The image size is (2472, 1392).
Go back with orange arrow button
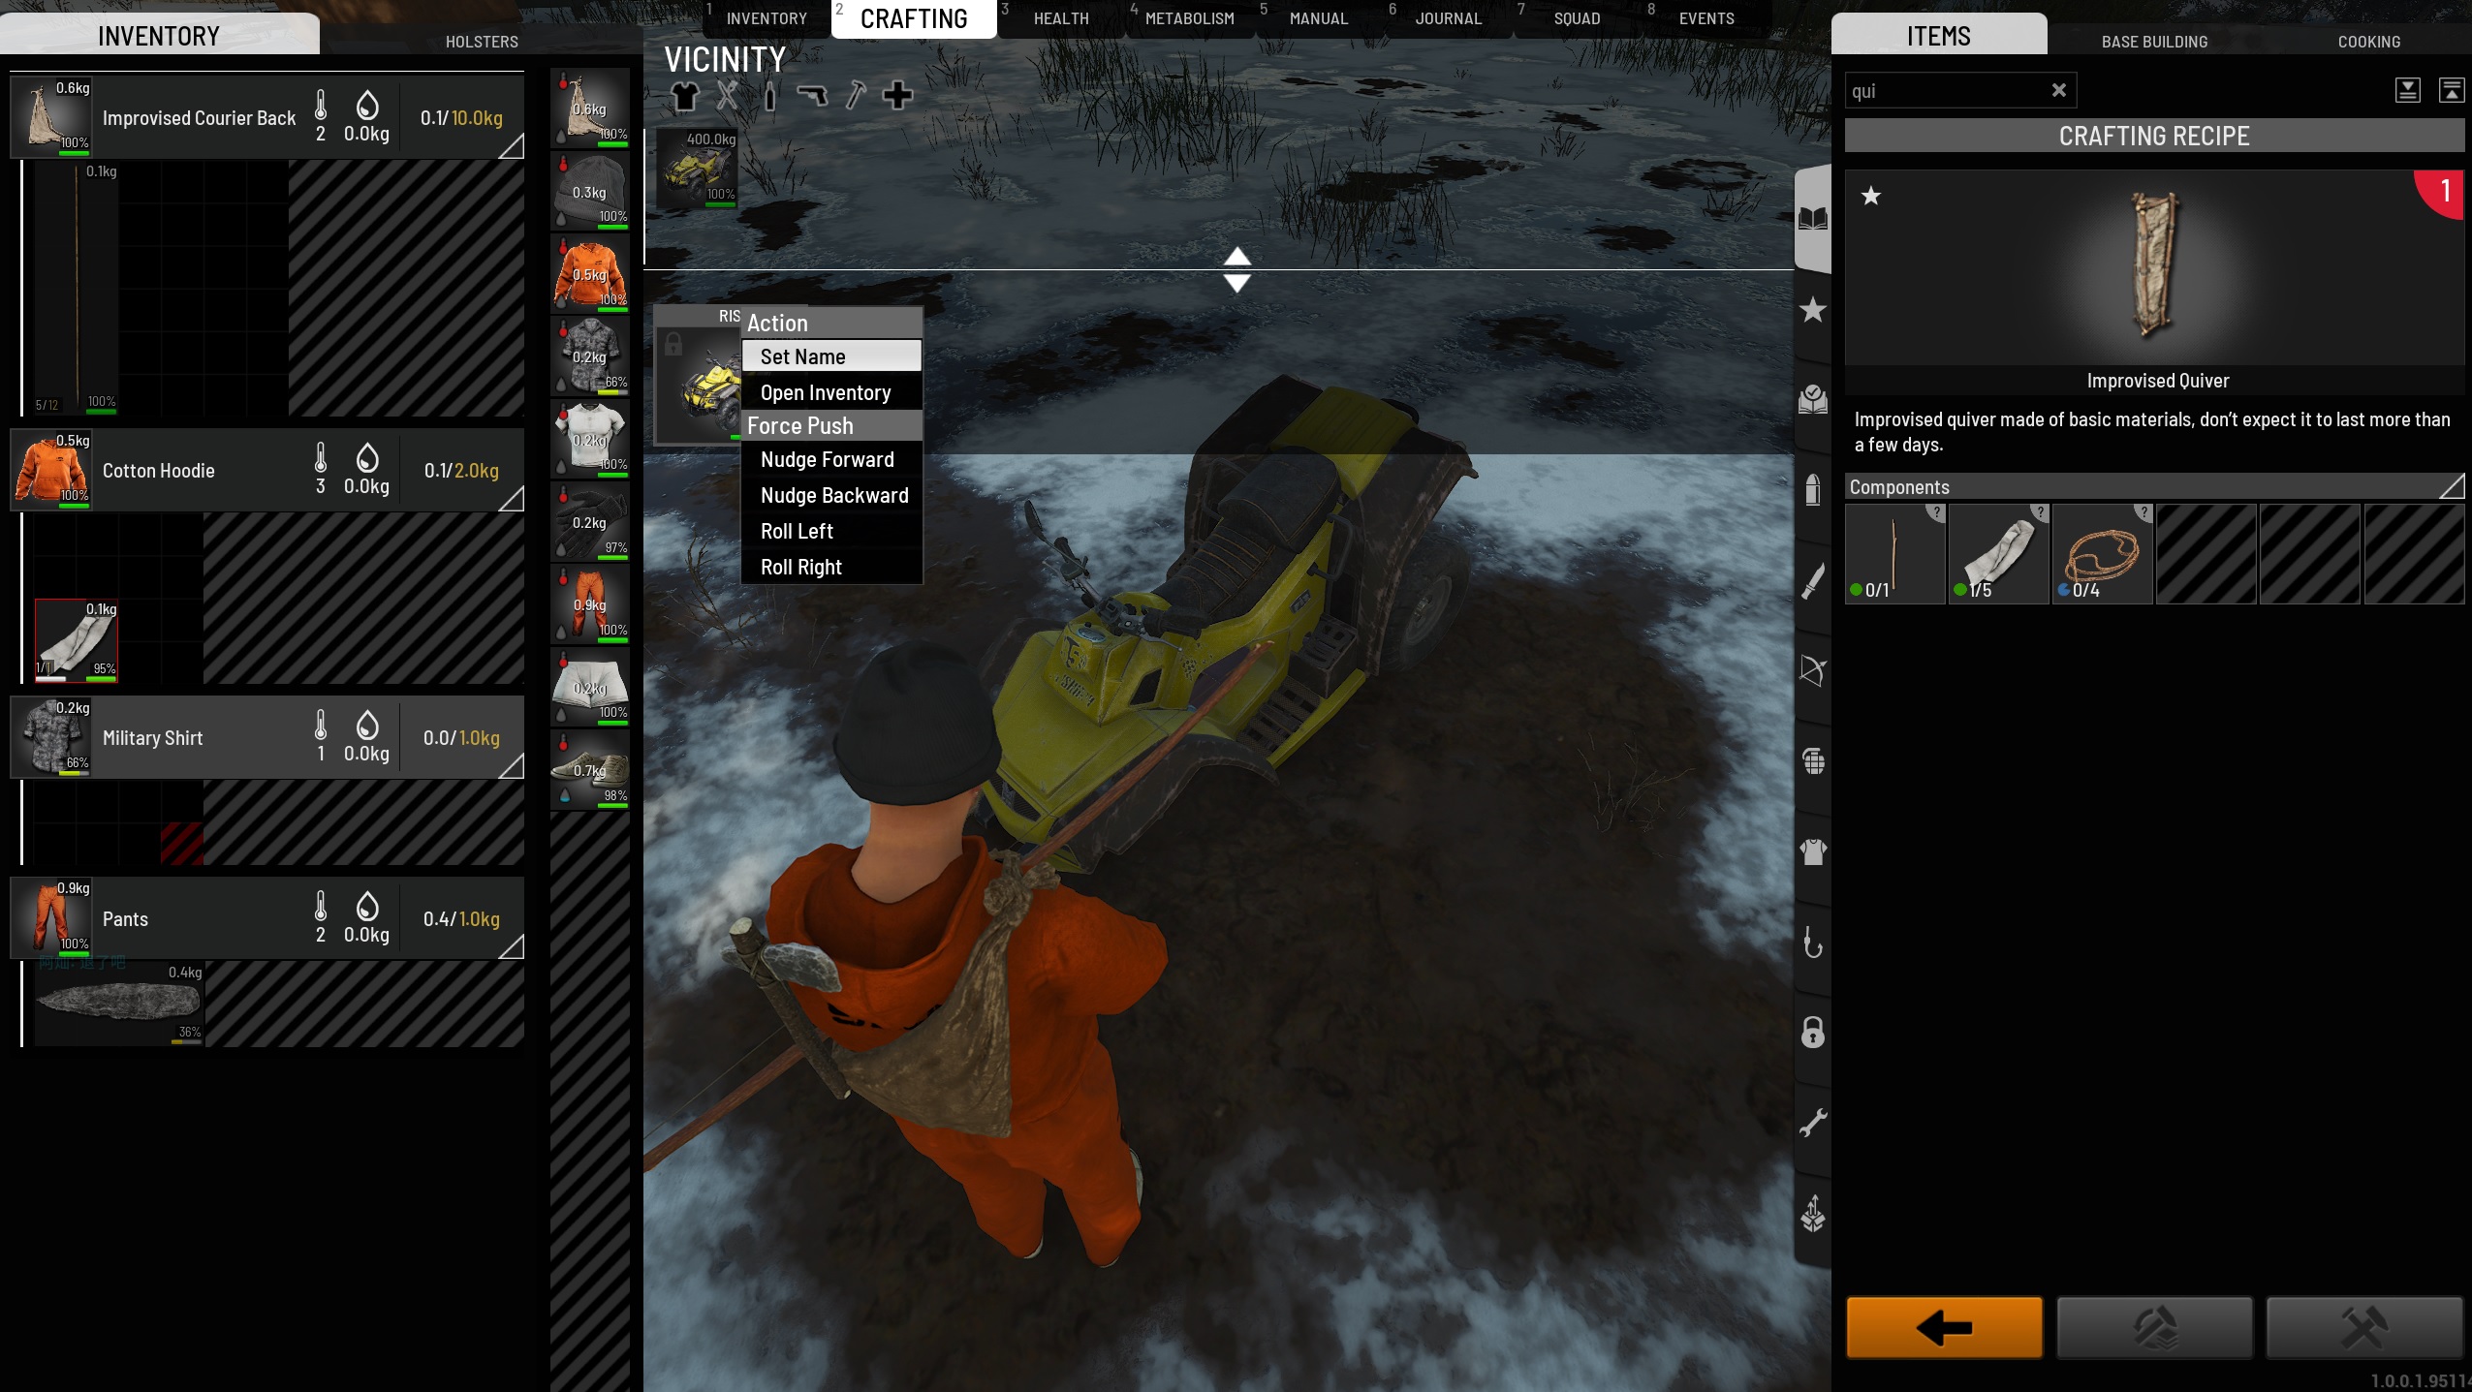pos(1945,1327)
